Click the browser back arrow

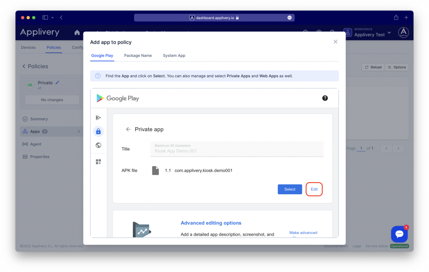[x=61, y=18]
